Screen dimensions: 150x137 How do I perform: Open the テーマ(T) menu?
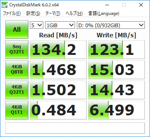tap(53, 13)
